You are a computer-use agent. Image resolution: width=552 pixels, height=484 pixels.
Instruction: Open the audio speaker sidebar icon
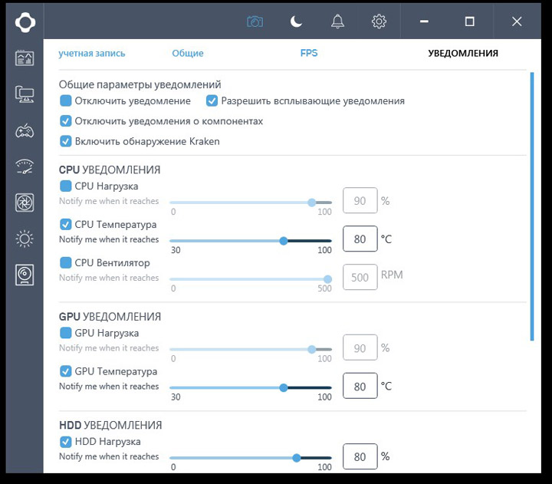[x=25, y=275]
